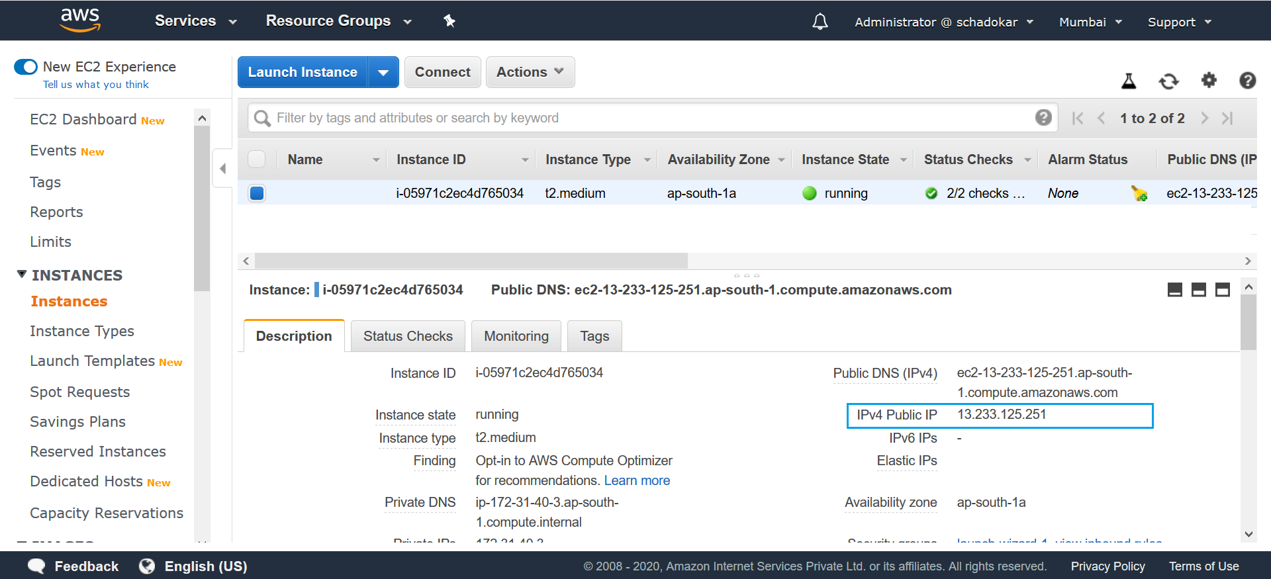
Task: Jump to first page of instances
Action: pyautogui.click(x=1078, y=118)
